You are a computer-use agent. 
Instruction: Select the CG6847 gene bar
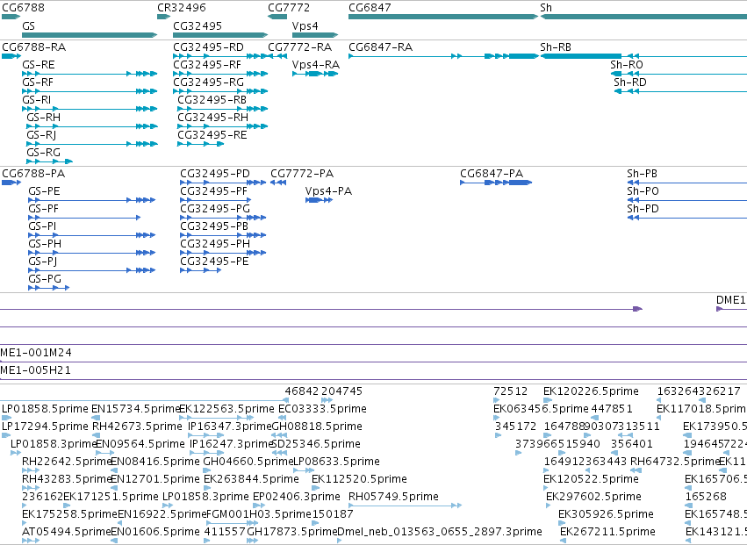click(443, 17)
